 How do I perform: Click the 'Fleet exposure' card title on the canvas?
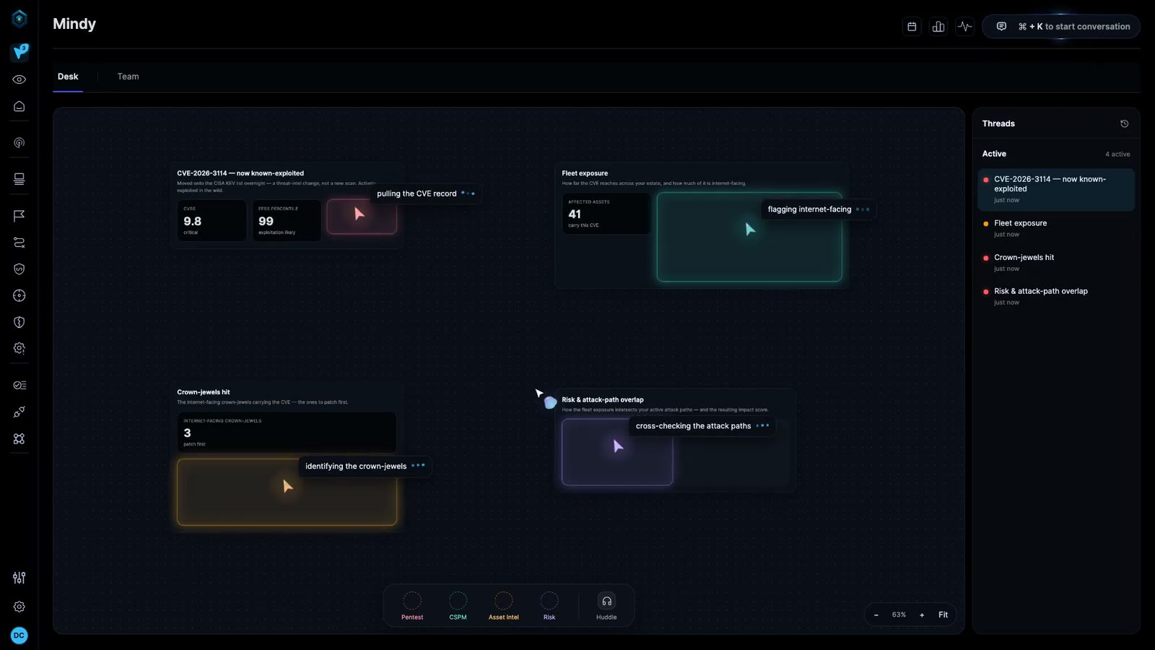click(585, 173)
